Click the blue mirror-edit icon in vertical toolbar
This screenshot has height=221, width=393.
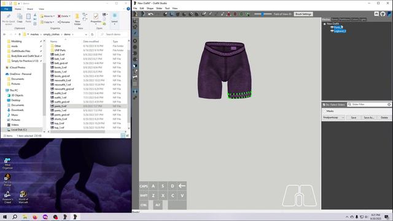coord(135,91)
